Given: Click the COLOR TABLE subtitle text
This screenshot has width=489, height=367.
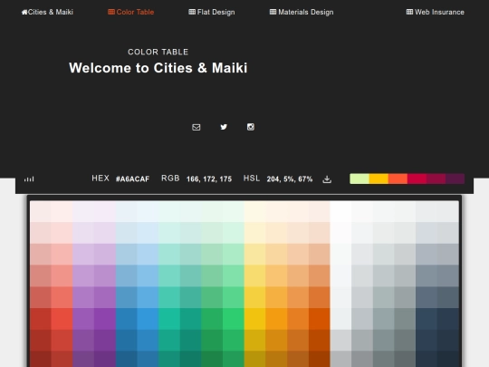Looking at the screenshot, I should (x=158, y=52).
